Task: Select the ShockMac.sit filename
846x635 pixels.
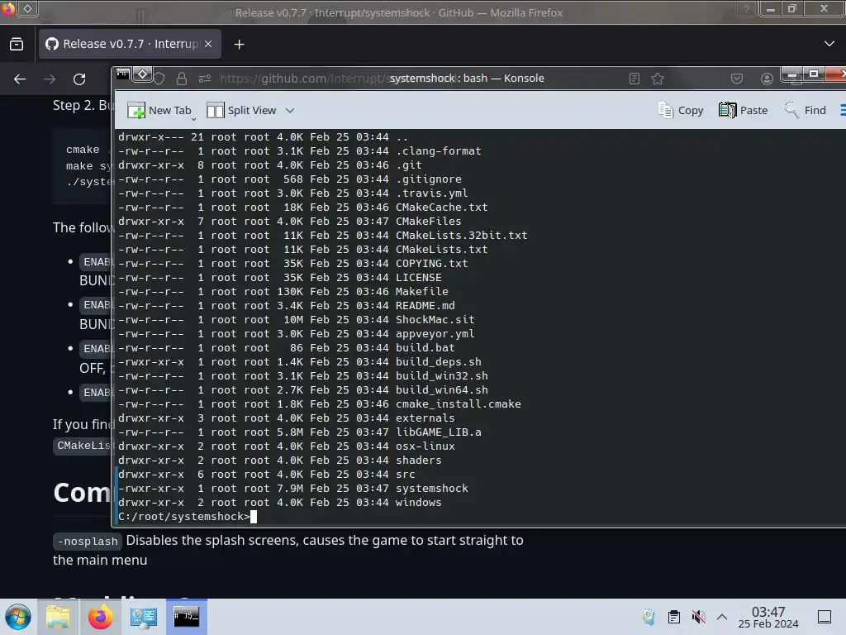Action: [435, 320]
